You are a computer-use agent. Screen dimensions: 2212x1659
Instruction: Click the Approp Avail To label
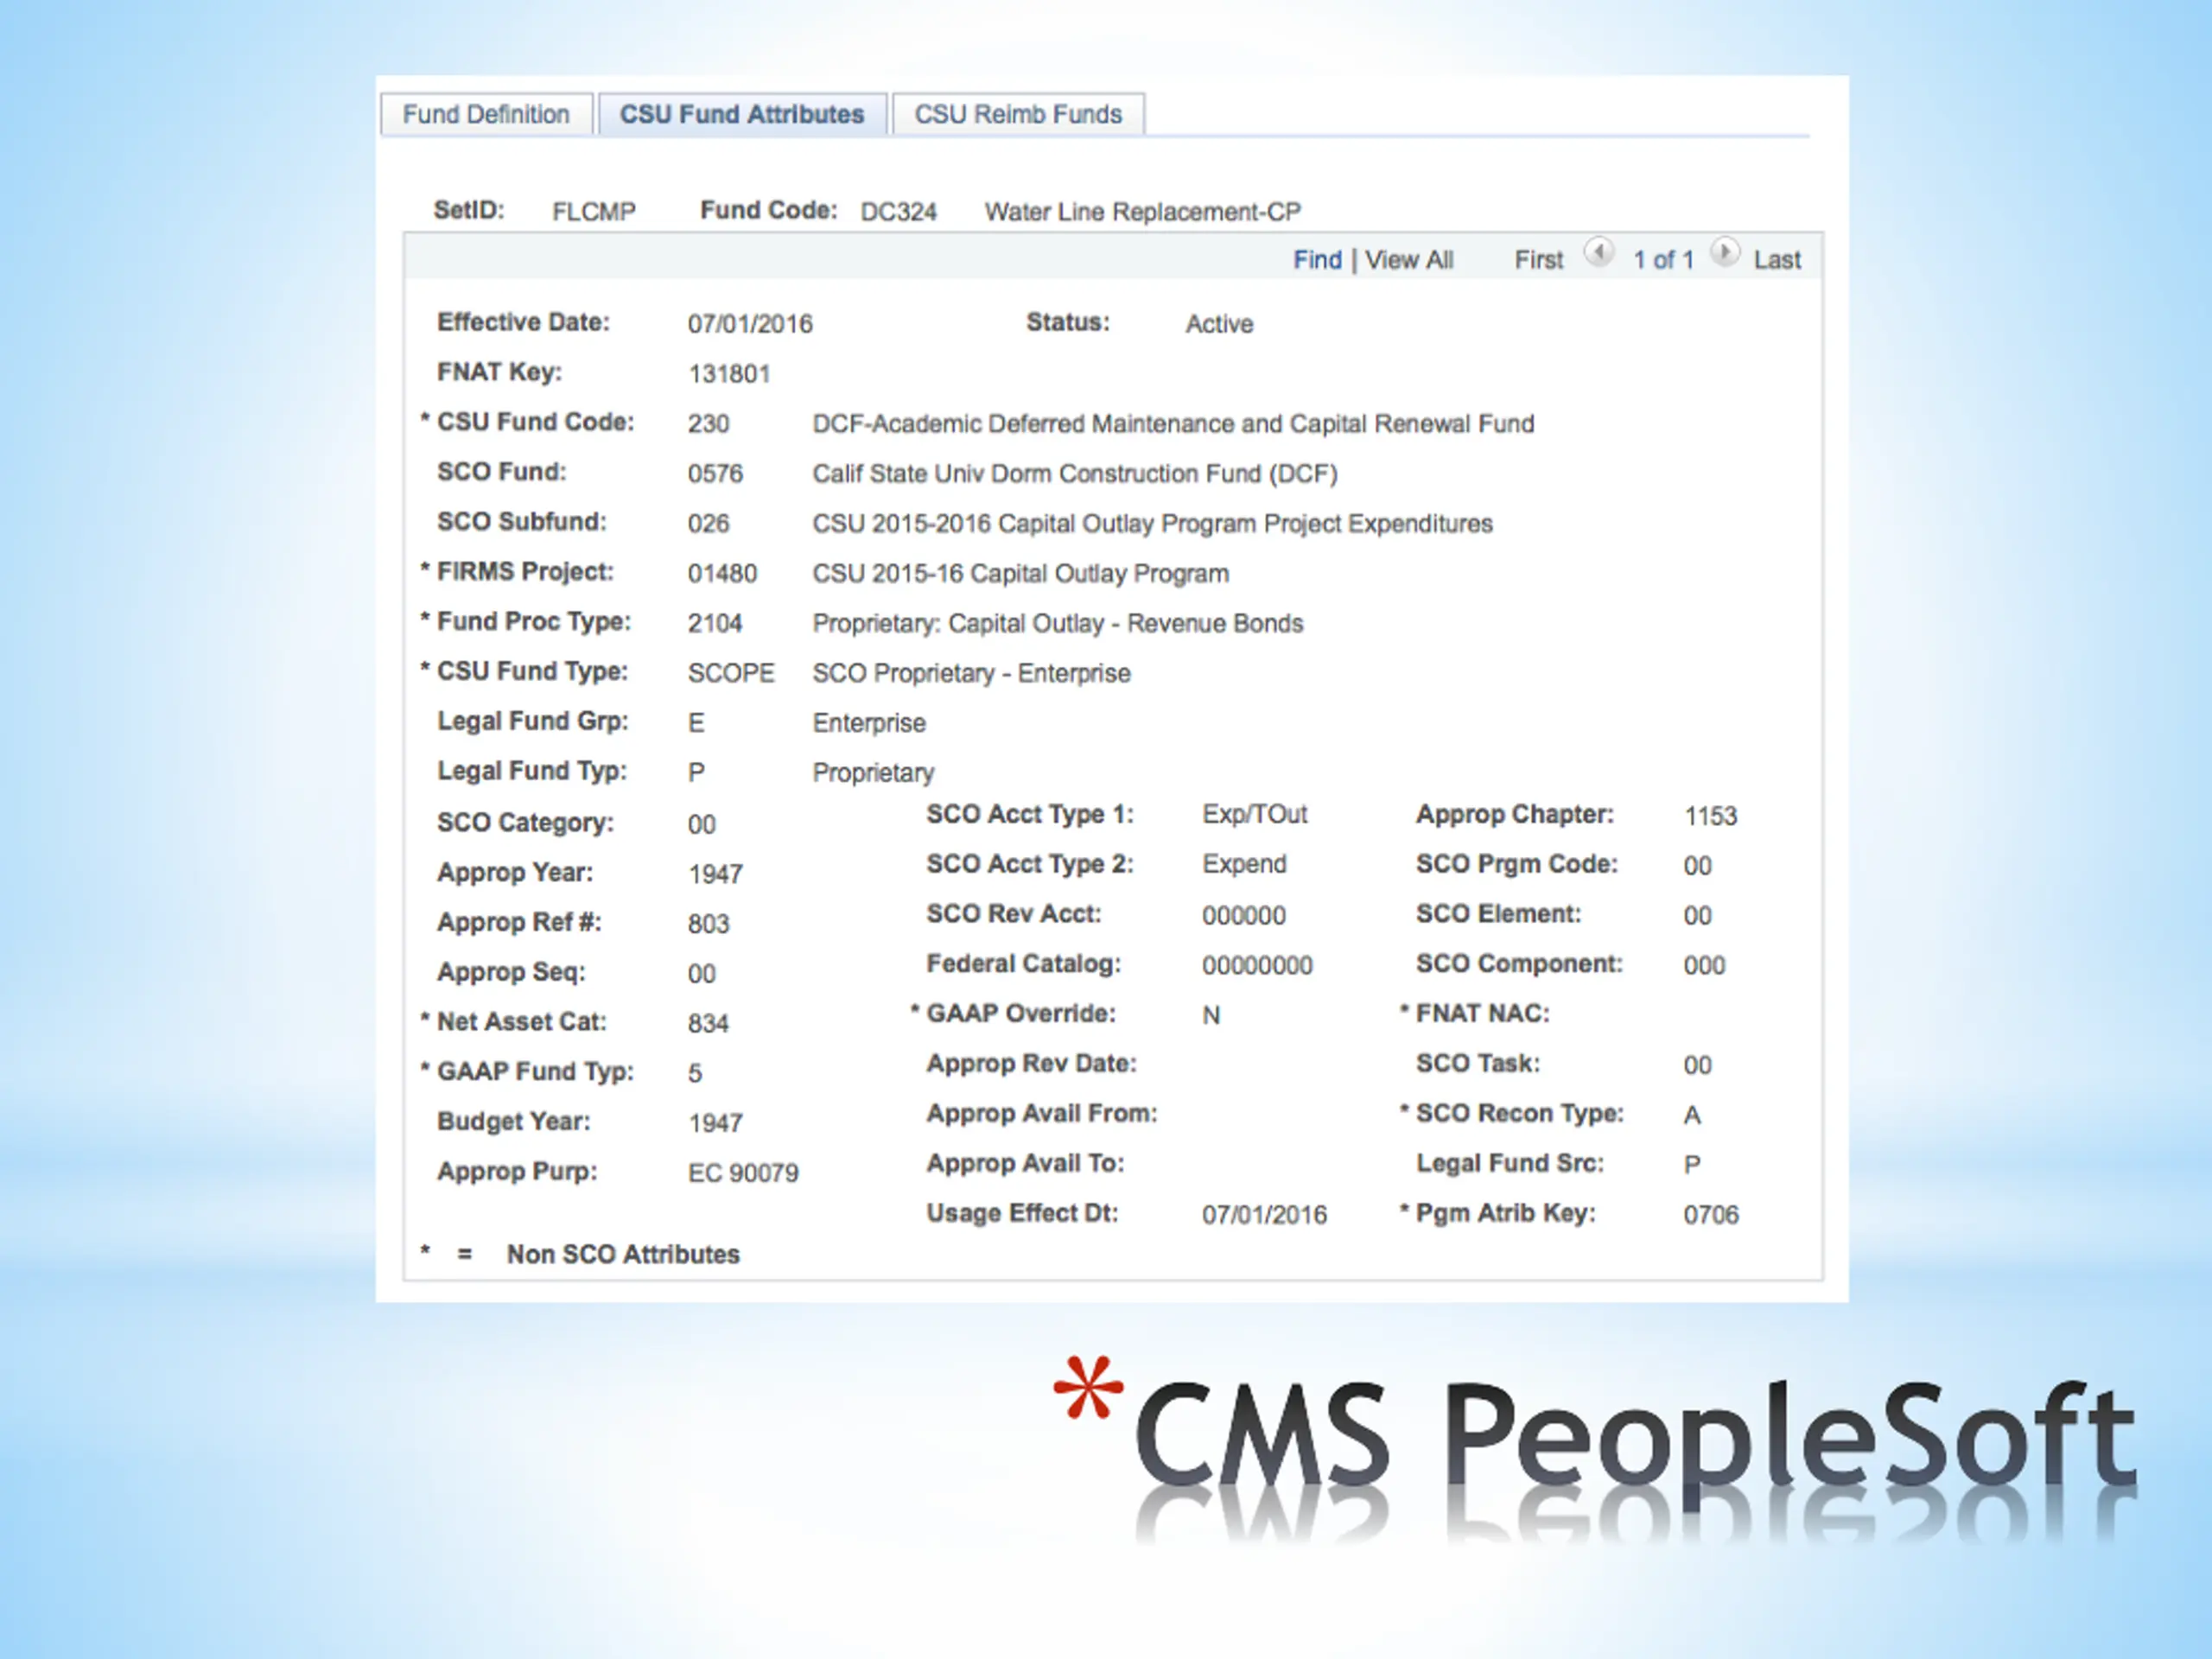[1025, 1164]
